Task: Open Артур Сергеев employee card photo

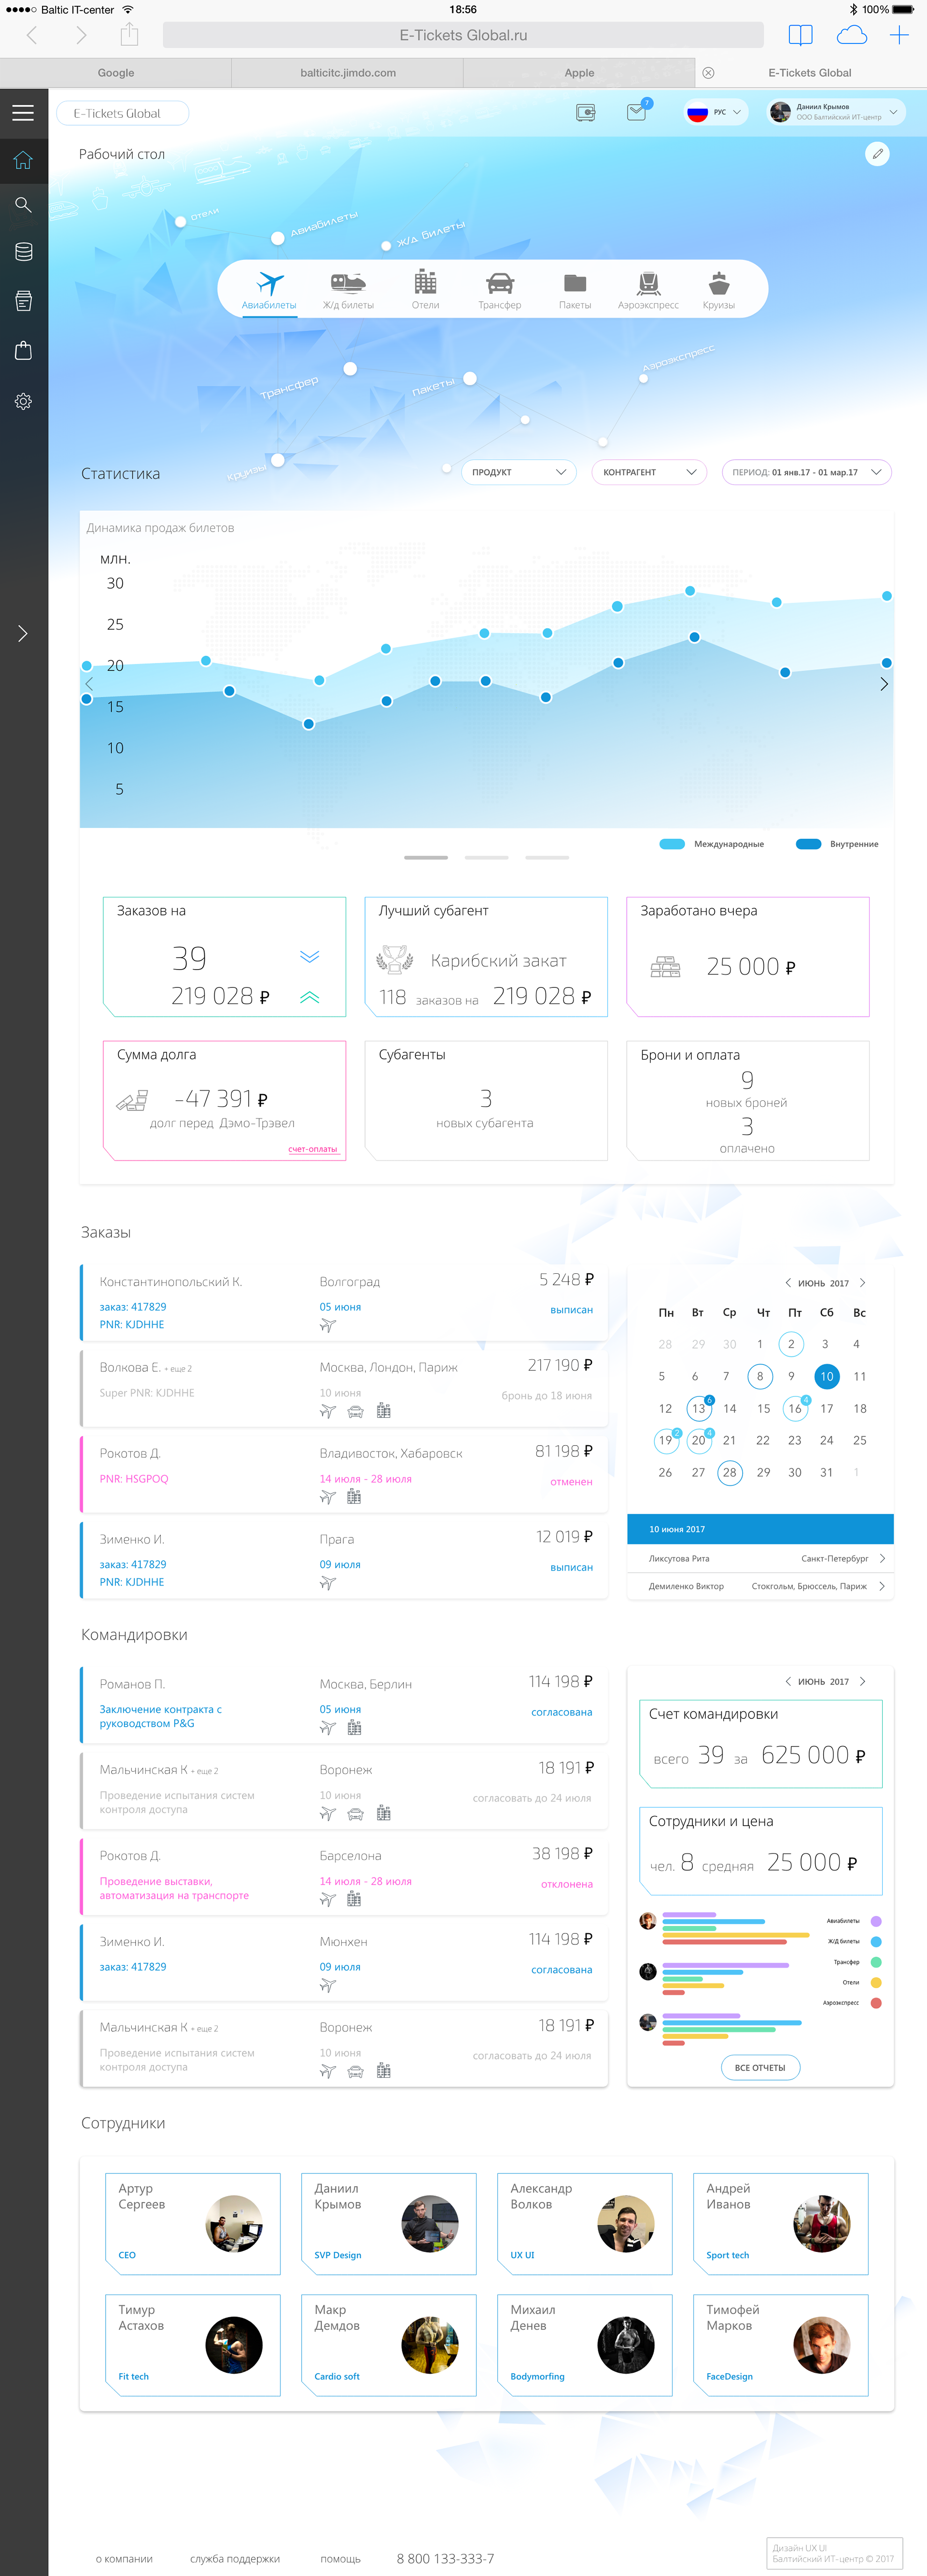Action: click(x=234, y=2224)
